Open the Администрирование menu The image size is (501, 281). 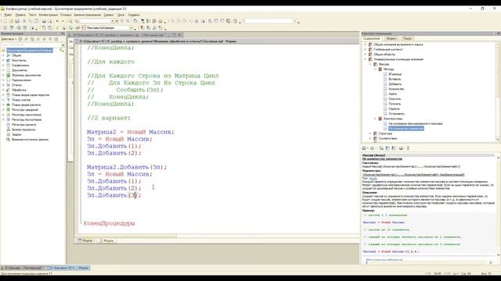tap(87, 15)
